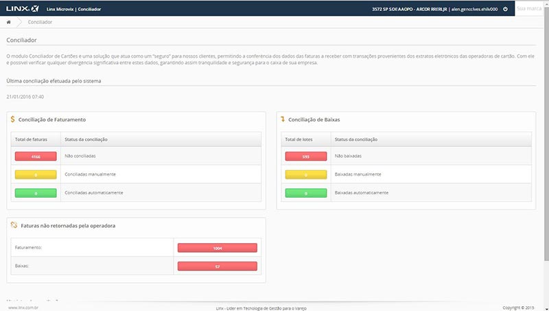Open the Conciliador breadcrumb item

coord(40,22)
